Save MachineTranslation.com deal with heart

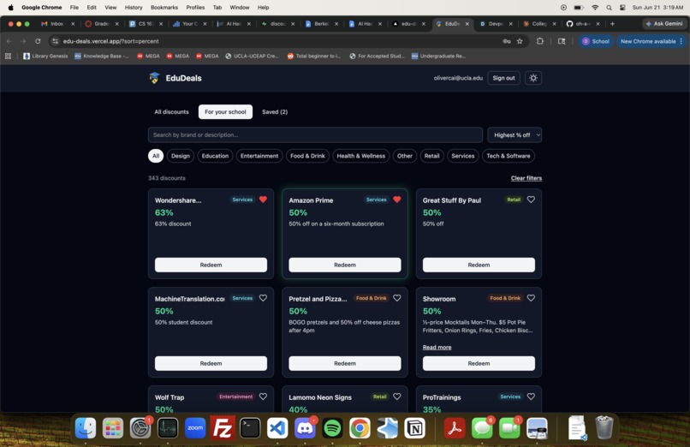[263, 298]
